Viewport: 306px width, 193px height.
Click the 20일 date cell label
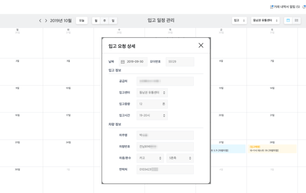[x=221, y=115]
